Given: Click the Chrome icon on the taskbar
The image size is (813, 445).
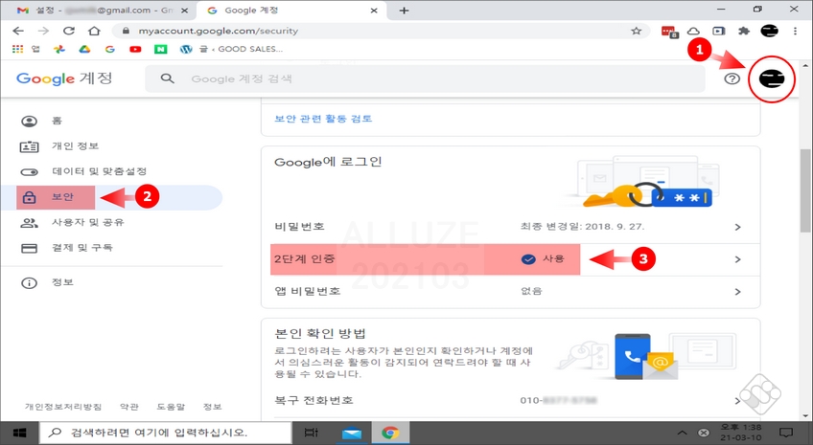Looking at the screenshot, I should click(390, 434).
